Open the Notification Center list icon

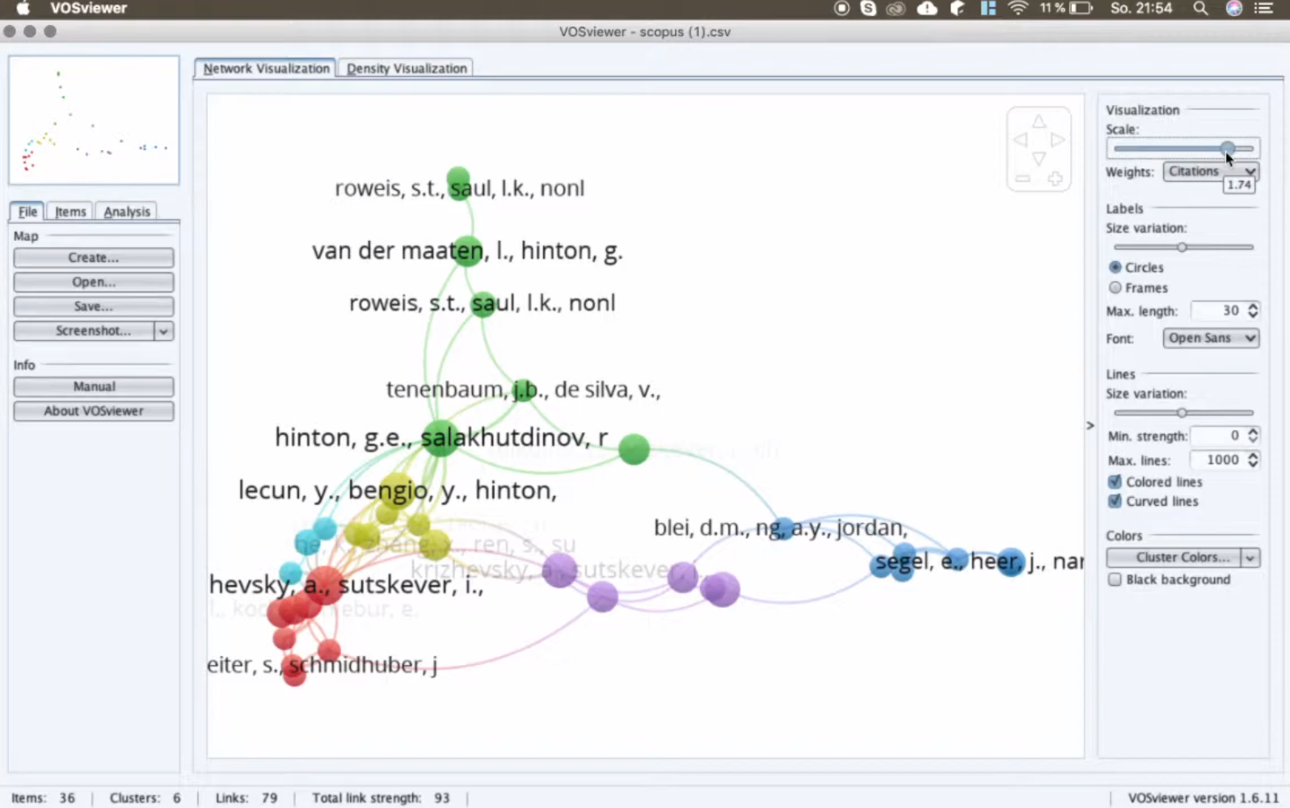[x=1263, y=8]
